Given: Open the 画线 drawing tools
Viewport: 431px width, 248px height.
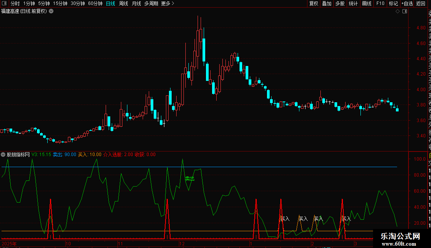Looking at the screenshot, I should (367, 3).
